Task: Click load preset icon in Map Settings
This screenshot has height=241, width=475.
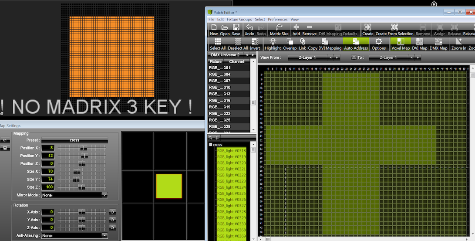Action: pyautogui.click(x=5, y=140)
